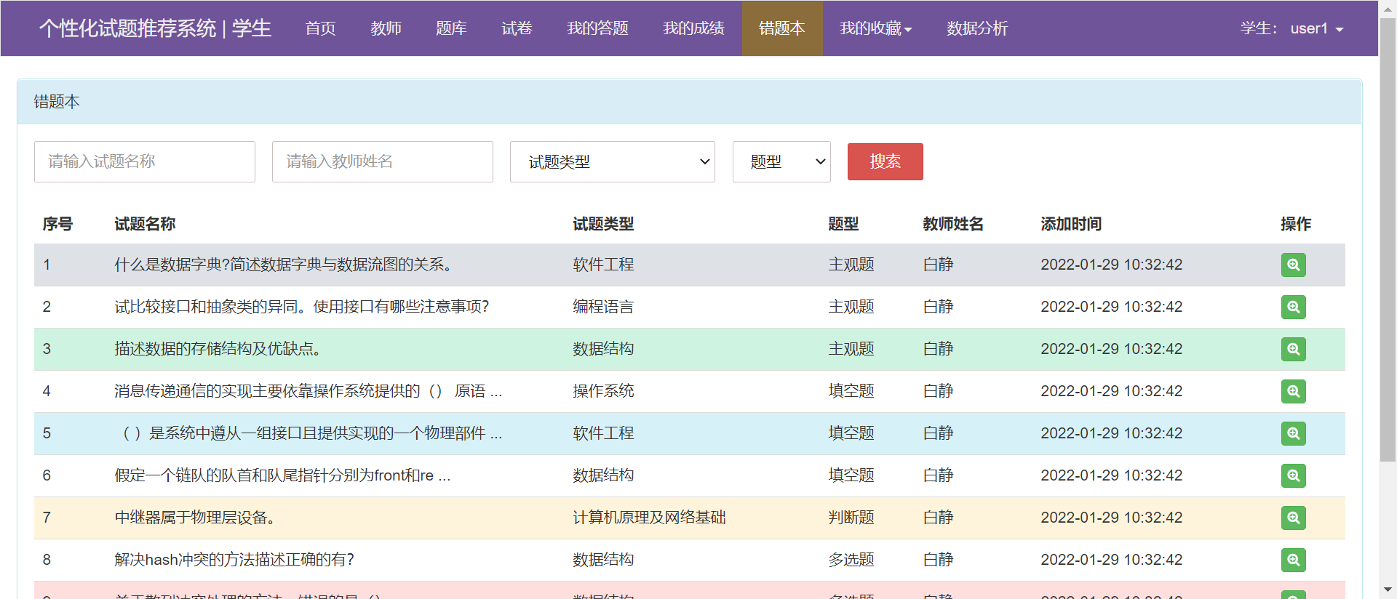
Task: Click the 编程语言 type cell
Action: 603,307
